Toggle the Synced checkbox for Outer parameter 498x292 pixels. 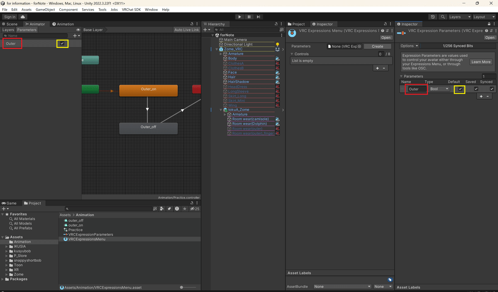coord(492,89)
